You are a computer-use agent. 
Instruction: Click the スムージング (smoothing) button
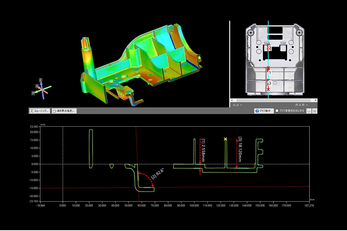39,111
